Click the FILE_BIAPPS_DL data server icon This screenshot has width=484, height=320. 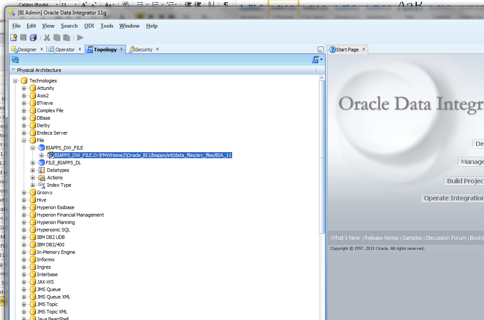(42, 163)
